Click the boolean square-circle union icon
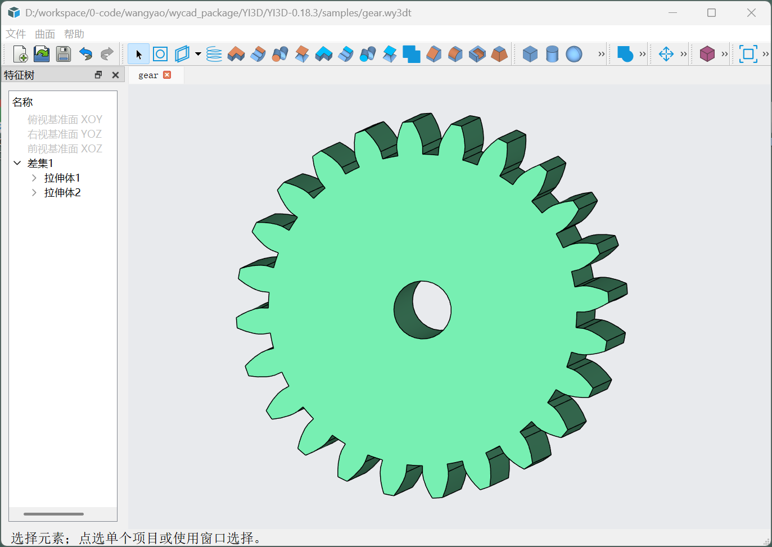 (625, 54)
